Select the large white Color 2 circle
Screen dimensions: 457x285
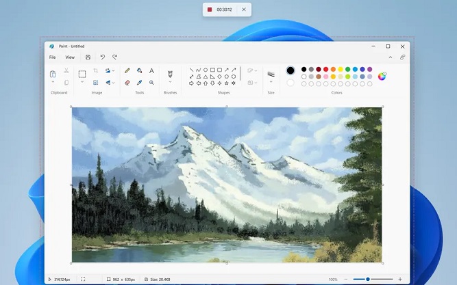(x=291, y=83)
